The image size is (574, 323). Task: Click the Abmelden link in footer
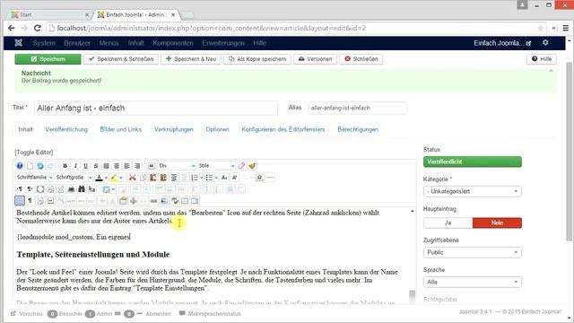coord(158,314)
